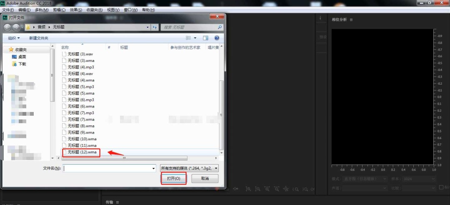
Task: Click the 取消 button
Action: 205,178
